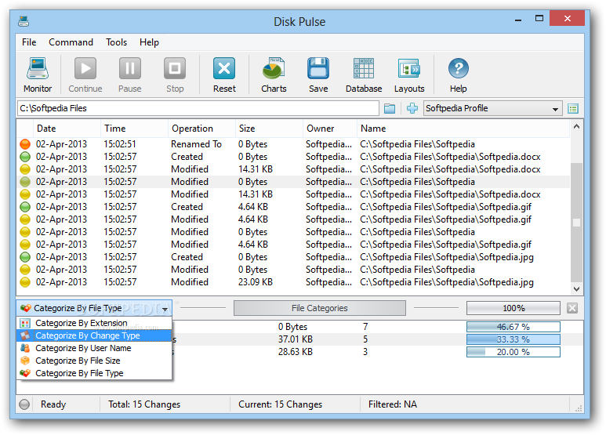Screen dimensions: 606x435
Task: Choose Categorize By Extension option
Action: click(x=94, y=323)
